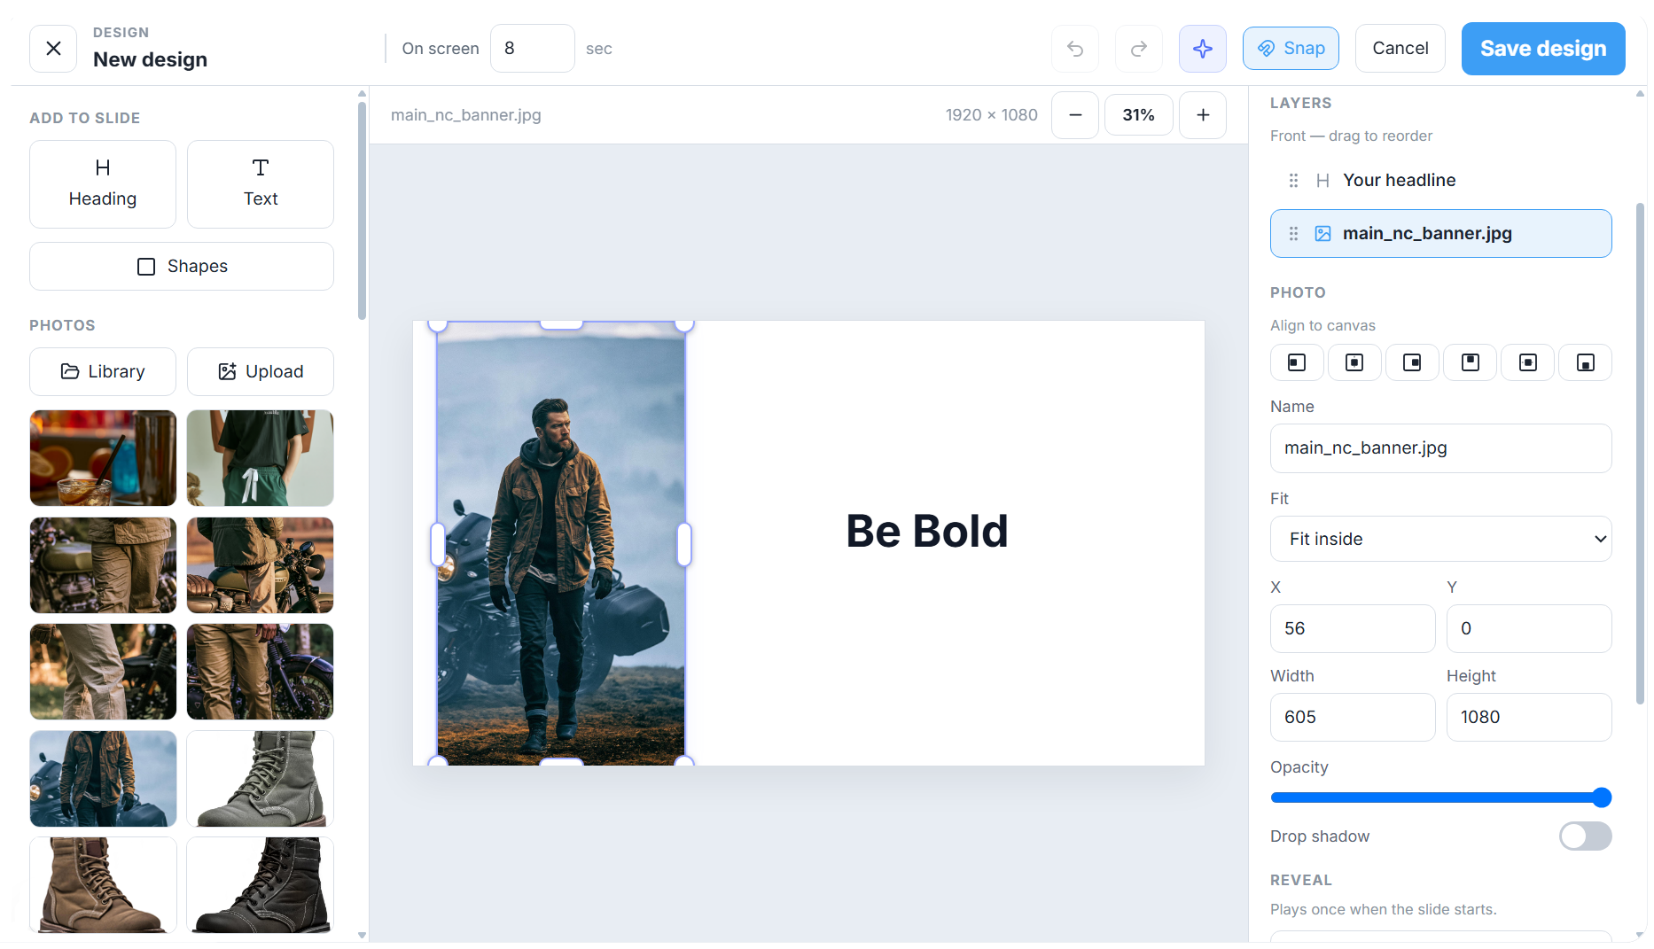The image size is (1654, 949).
Task: Open the Shapes option
Action: [x=182, y=266]
